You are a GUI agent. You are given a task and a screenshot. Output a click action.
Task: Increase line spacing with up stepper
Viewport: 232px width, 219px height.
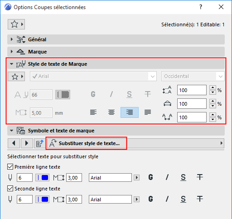point(213,88)
